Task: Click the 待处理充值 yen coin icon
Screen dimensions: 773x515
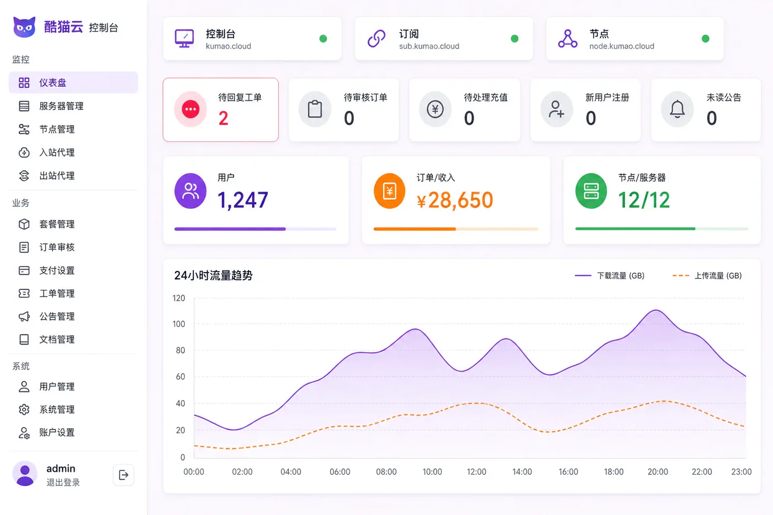Action: [435, 109]
